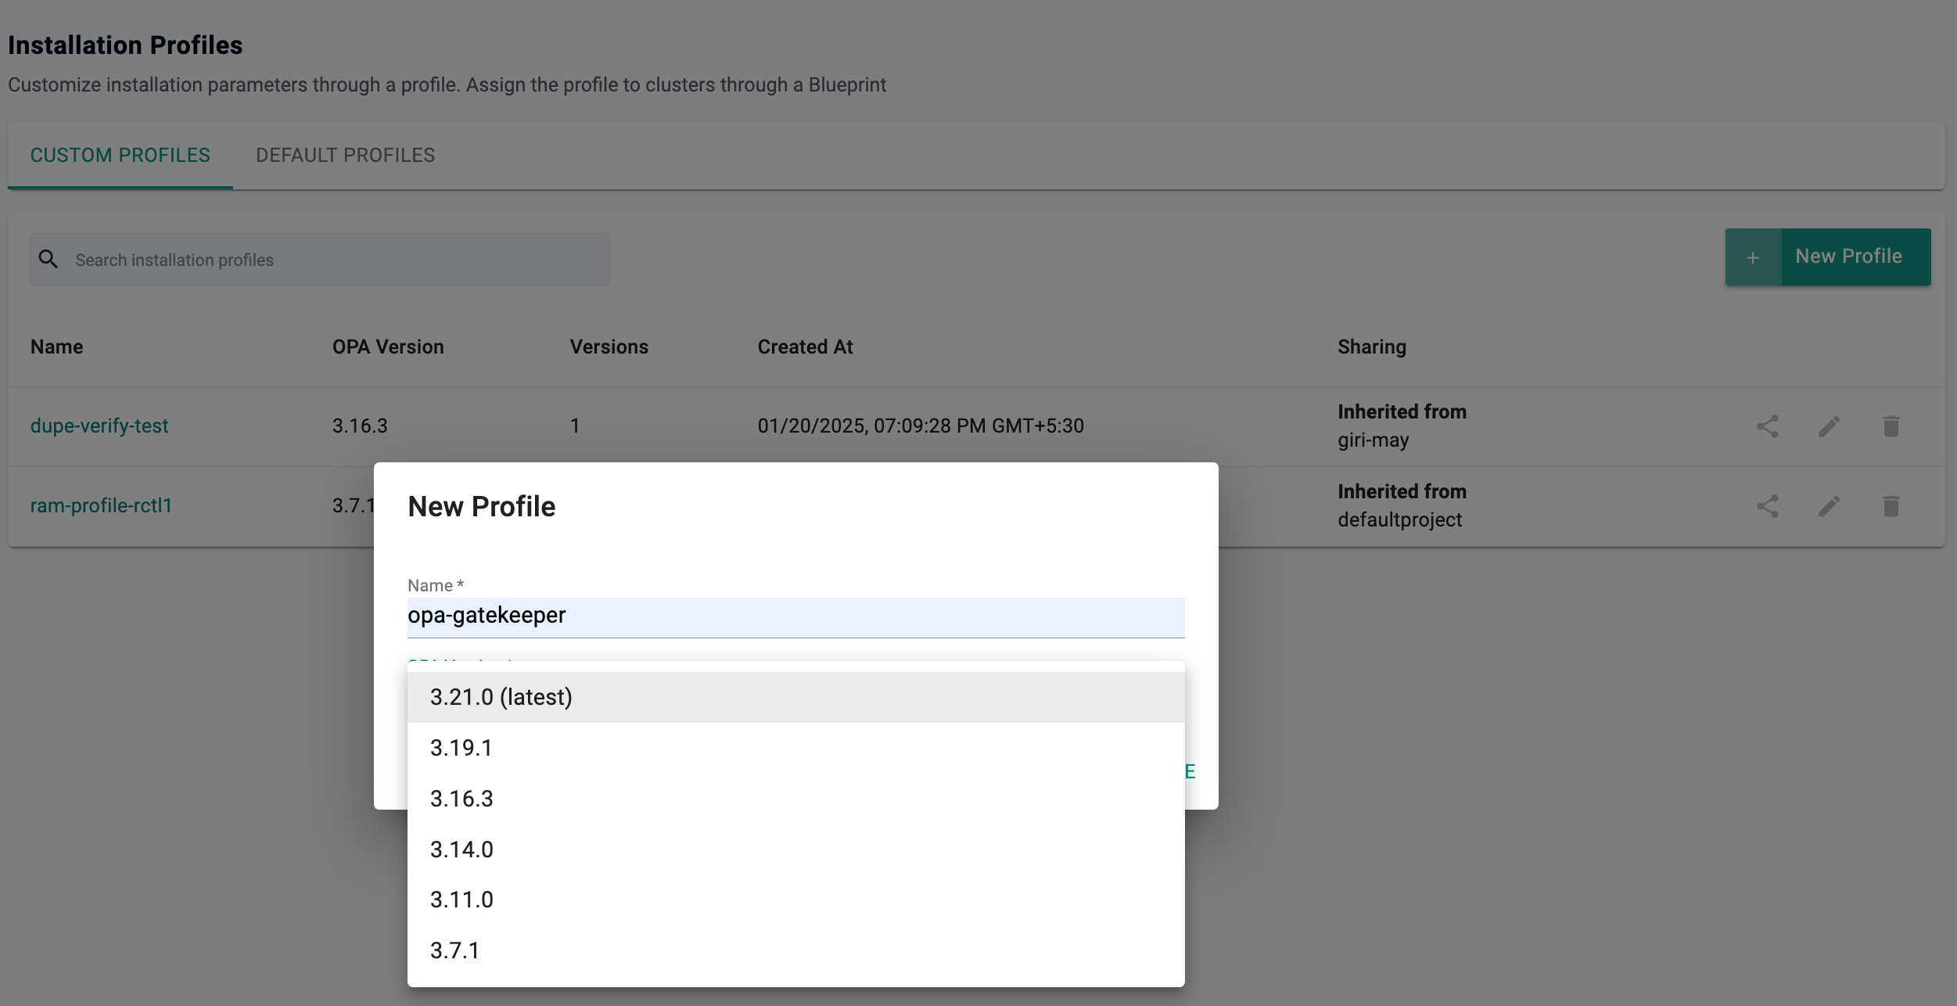The image size is (1957, 1006).
Task: Click delete trash icon for dupe-verify-test
Action: pos(1891,426)
